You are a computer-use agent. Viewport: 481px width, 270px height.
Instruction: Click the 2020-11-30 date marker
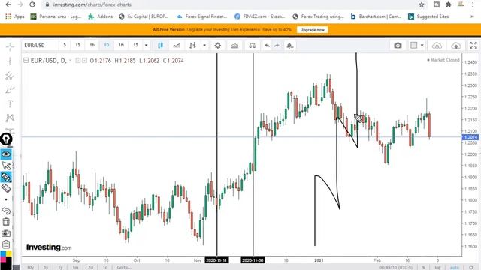pos(253,260)
